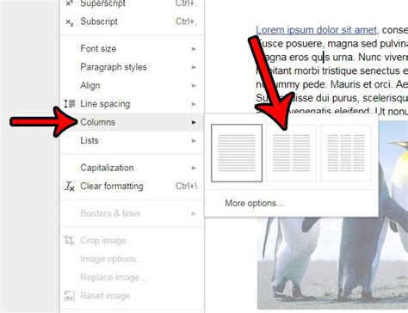Choose the two column layout option
This screenshot has height=313, width=408.
(291, 153)
